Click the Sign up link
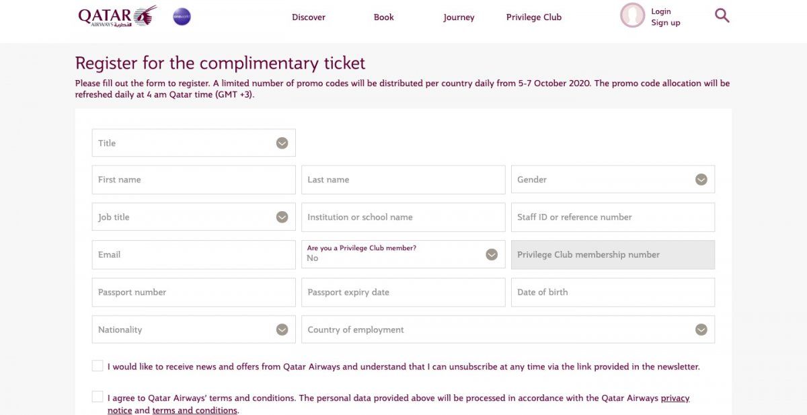 point(666,23)
